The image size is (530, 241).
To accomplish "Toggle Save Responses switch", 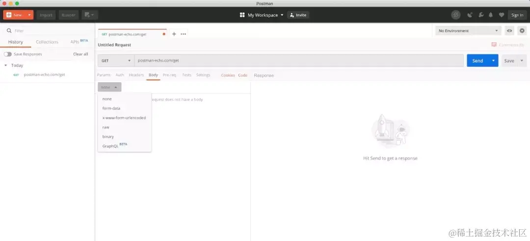I will point(8,54).
